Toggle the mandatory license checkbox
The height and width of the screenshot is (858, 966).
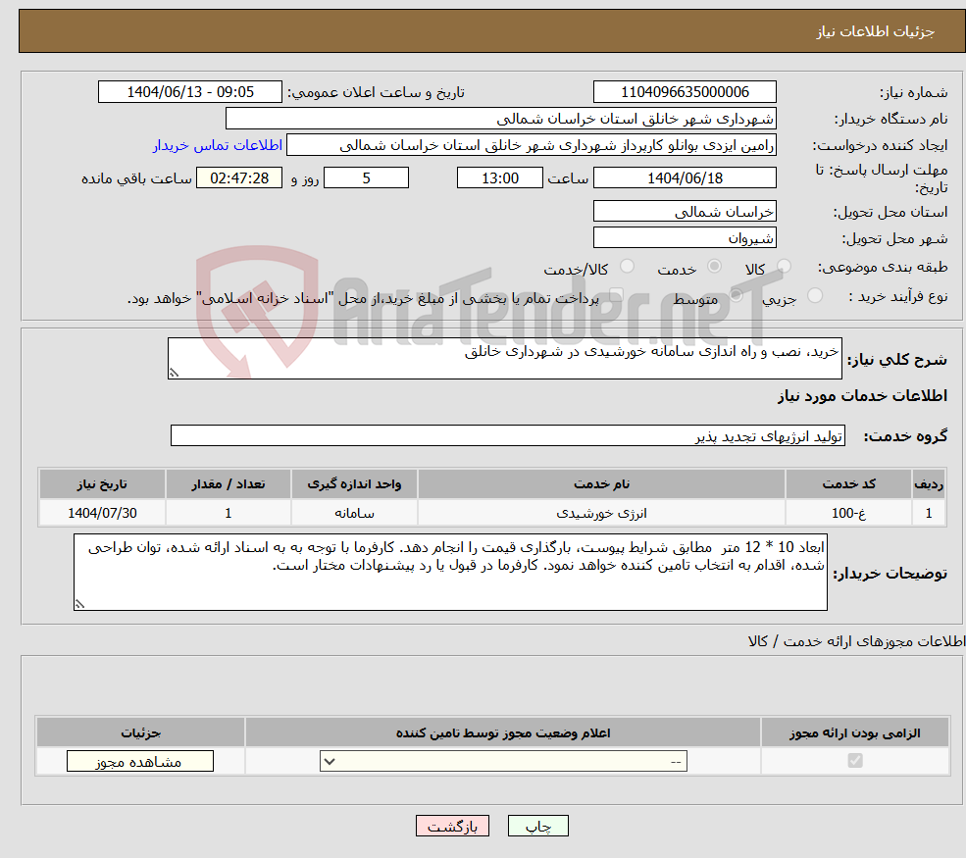coord(855,761)
